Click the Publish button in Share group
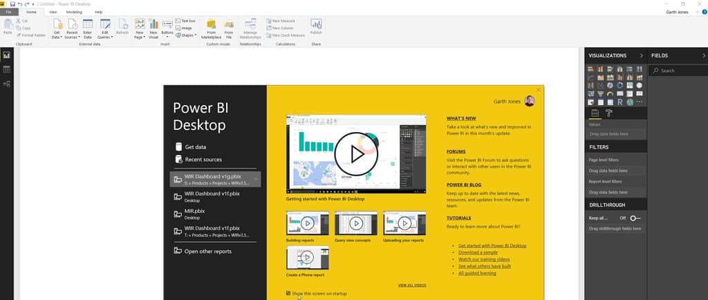The height and width of the screenshot is (300, 708). click(316, 27)
